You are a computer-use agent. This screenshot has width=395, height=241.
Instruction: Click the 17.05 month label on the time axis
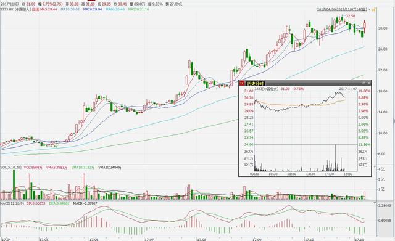44,239
